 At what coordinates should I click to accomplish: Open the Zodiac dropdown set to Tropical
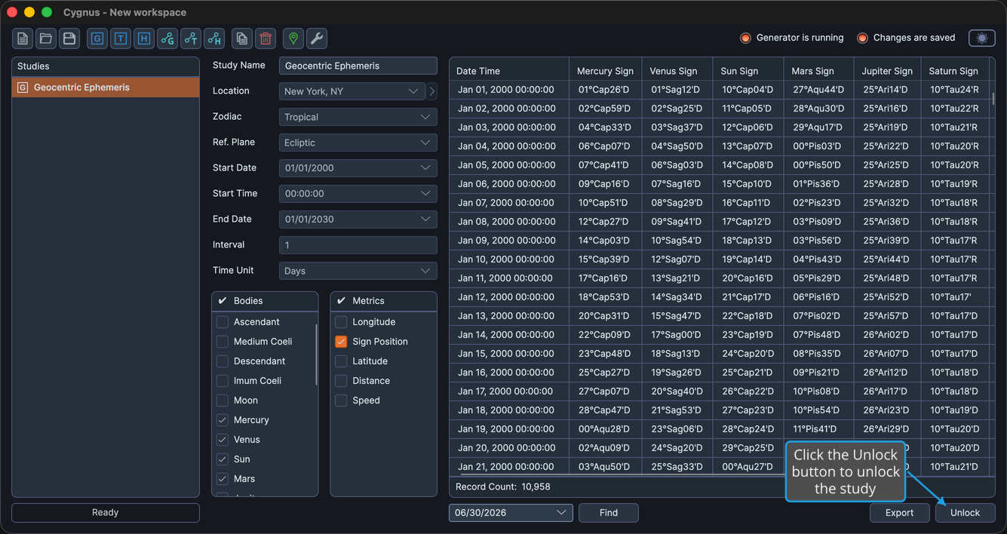(x=358, y=117)
